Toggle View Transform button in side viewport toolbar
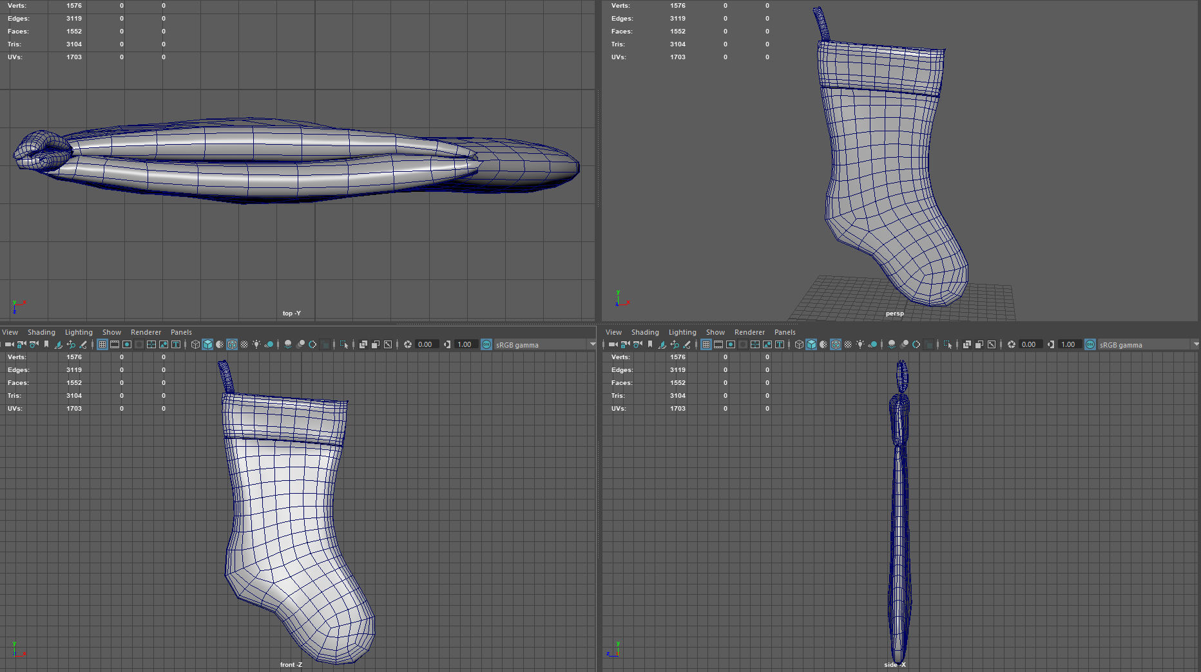 pos(1090,344)
